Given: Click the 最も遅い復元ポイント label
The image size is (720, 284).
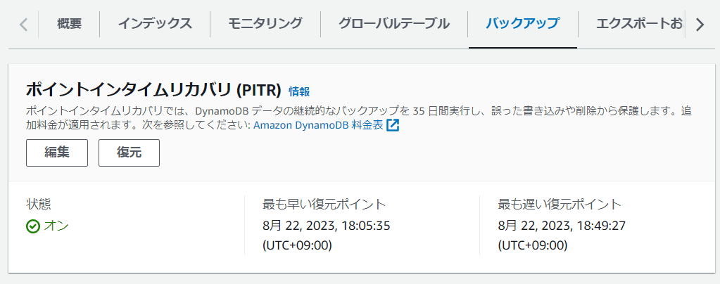Looking at the screenshot, I should (560, 204).
